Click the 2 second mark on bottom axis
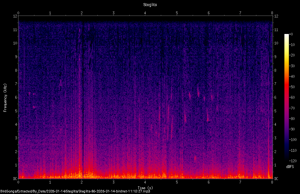This screenshot has width=300, height=194. [x=82, y=182]
